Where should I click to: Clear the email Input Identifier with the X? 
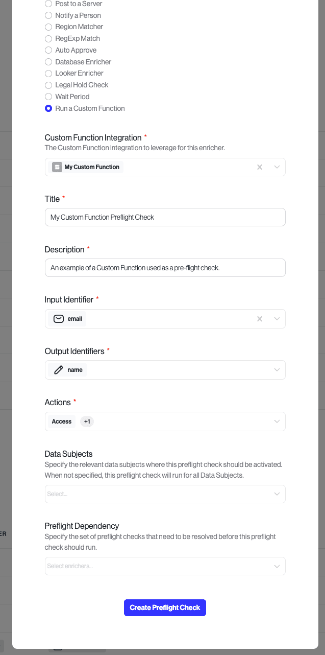click(x=259, y=318)
